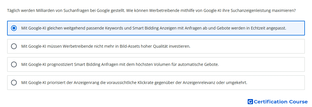Click the blue G logo icon
Image resolution: width=312 pixels, height=107 pixels.
click(x=250, y=102)
